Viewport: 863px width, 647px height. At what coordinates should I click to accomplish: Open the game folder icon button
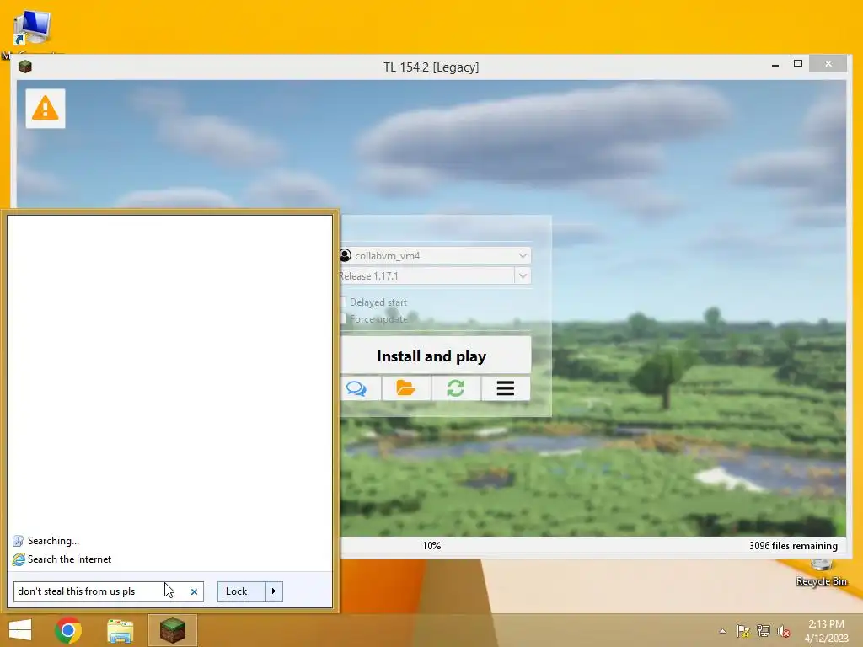(405, 388)
